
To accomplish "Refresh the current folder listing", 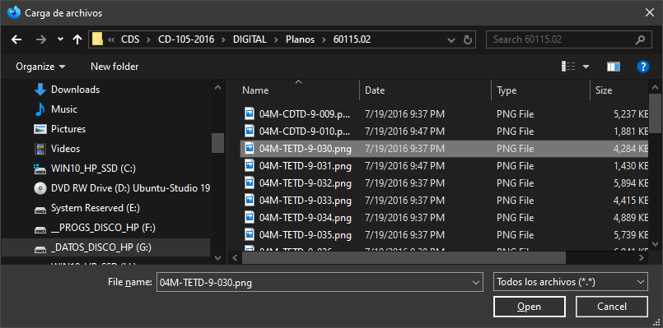I will click(x=467, y=39).
